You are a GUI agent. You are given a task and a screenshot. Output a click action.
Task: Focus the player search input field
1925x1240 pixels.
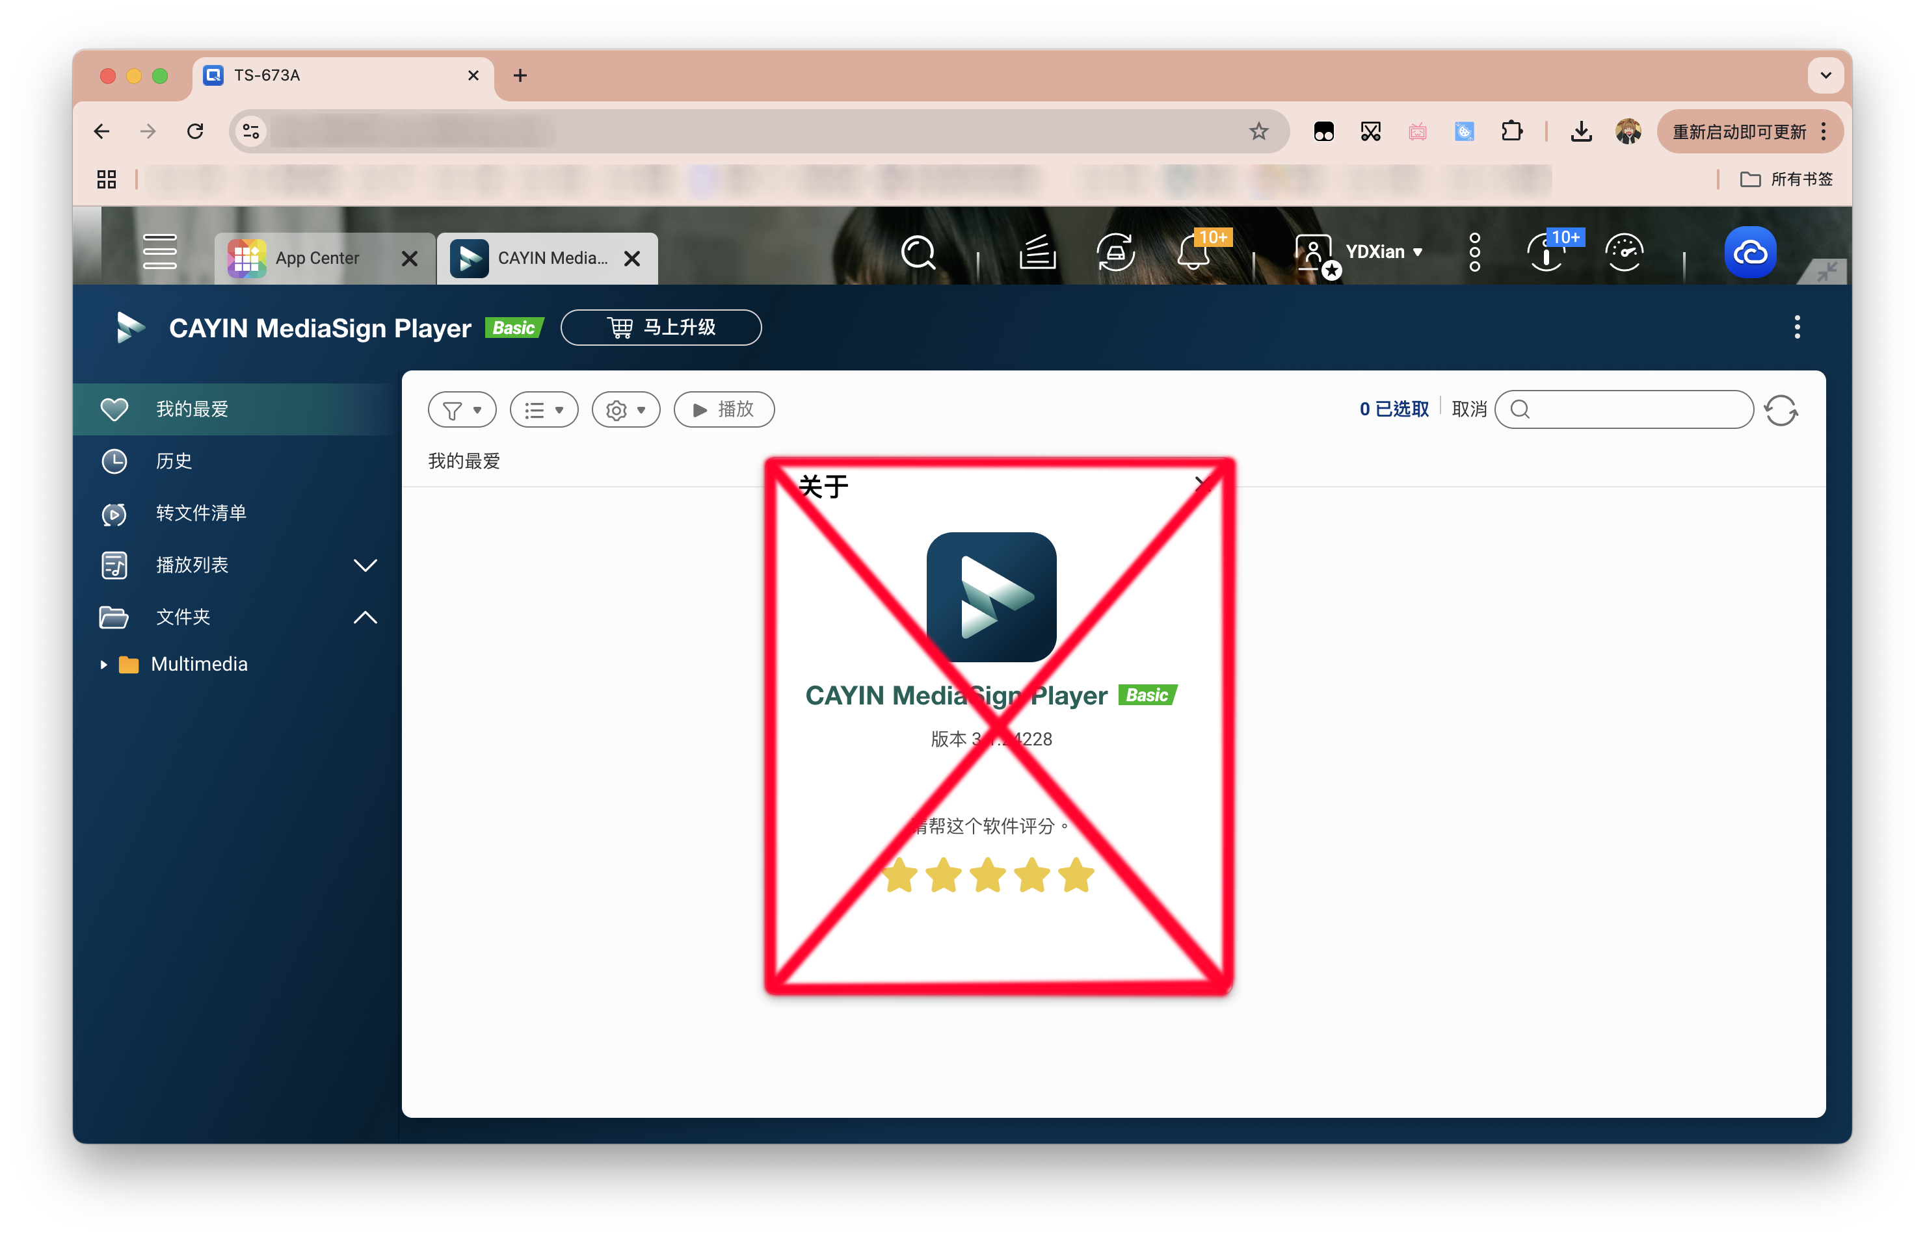1624,410
